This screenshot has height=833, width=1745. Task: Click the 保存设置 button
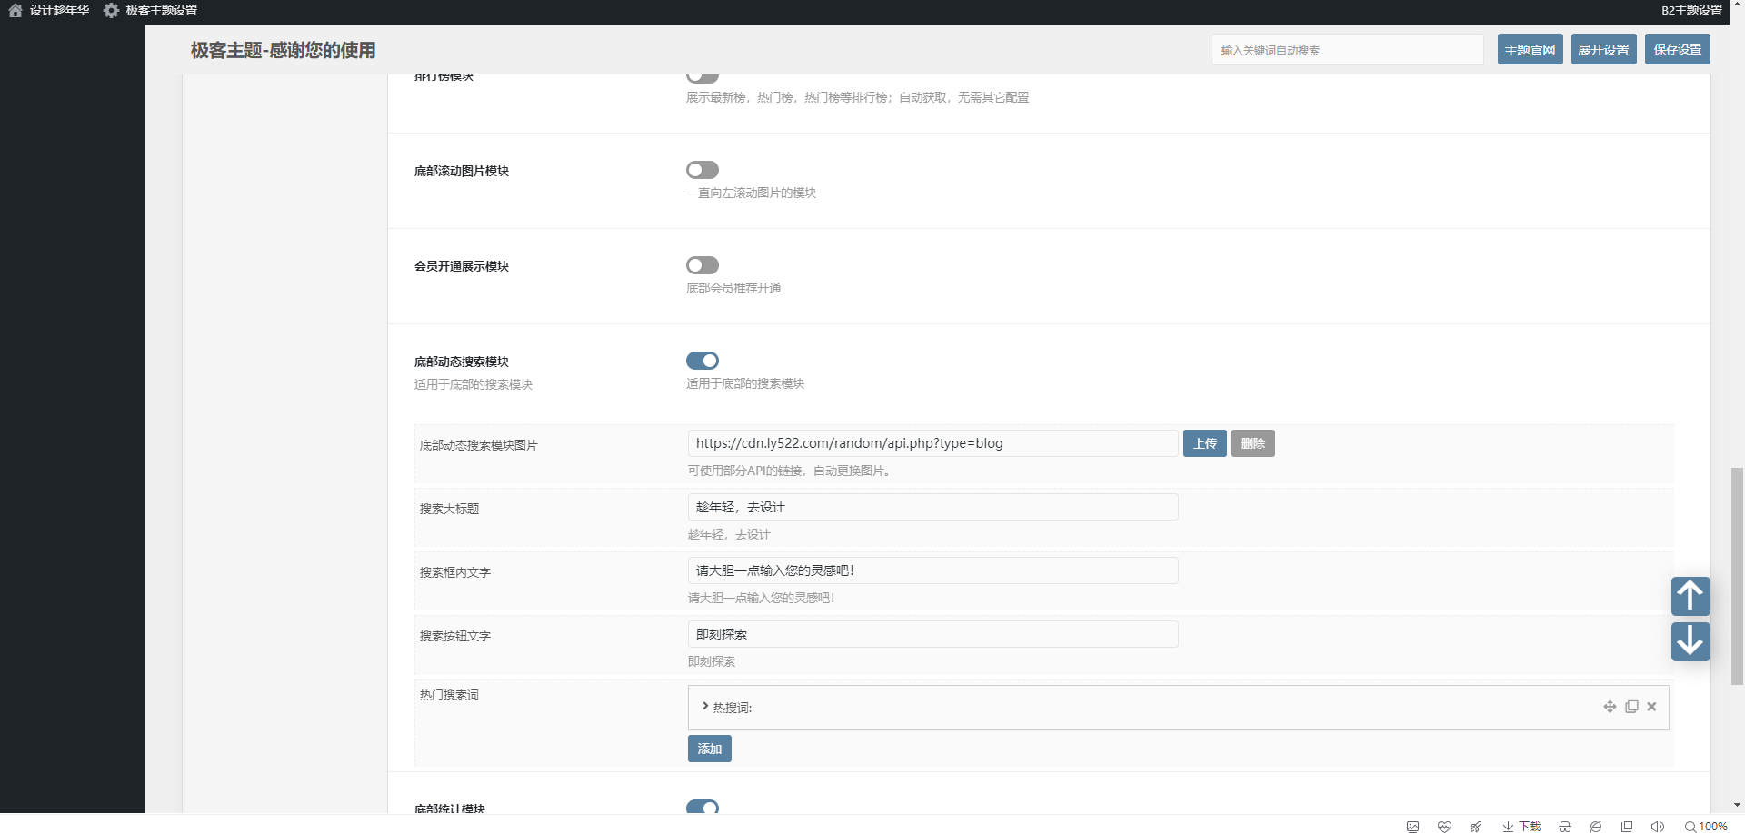[1677, 49]
